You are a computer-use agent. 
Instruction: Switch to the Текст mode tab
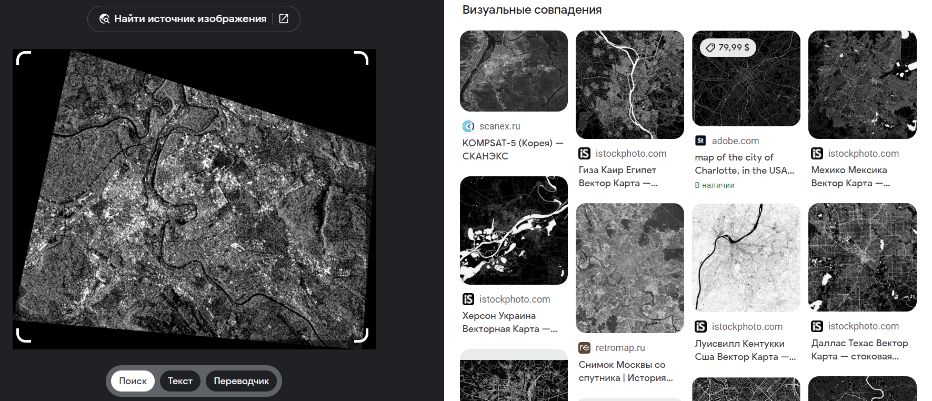click(x=180, y=381)
